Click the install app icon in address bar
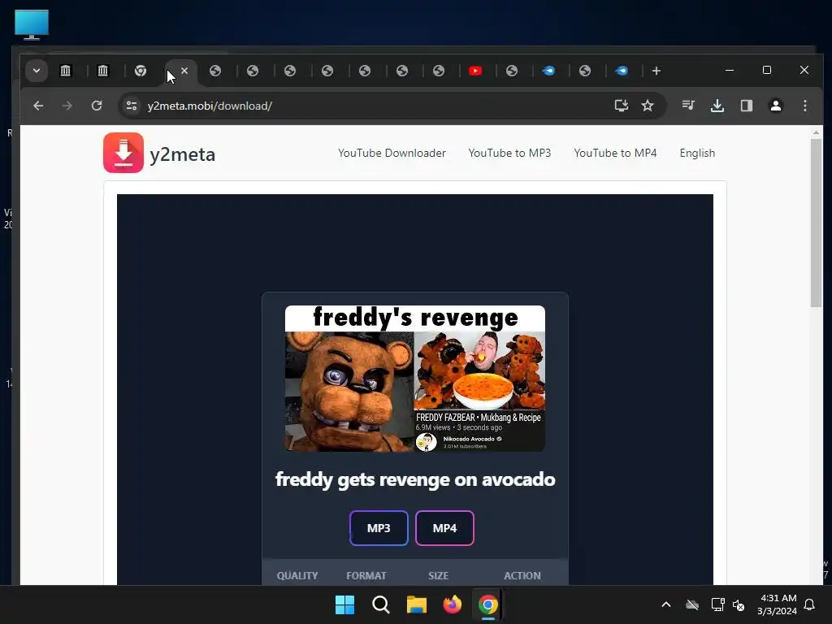This screenshot has width=832, height=624. coord(622,106)
